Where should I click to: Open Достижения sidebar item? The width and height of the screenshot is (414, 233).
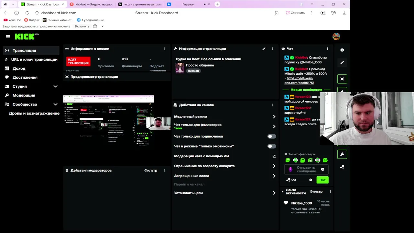click(x=31, y=78)
